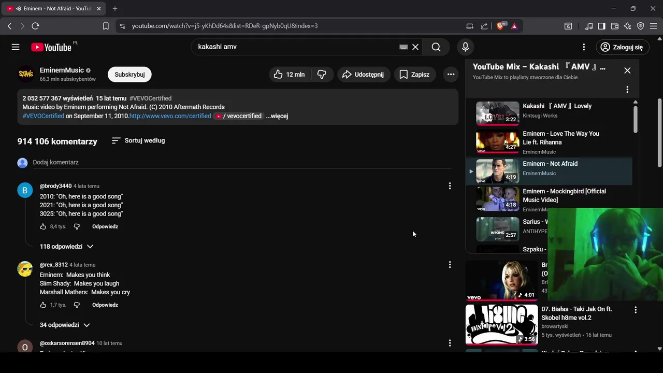Like the comment by @rex_8312

coord(43,305)
